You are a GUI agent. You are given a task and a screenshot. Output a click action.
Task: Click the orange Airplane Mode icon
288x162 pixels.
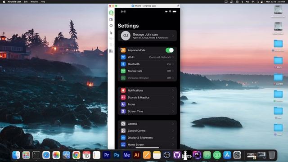pyautogui.click(x=123, y=50)
